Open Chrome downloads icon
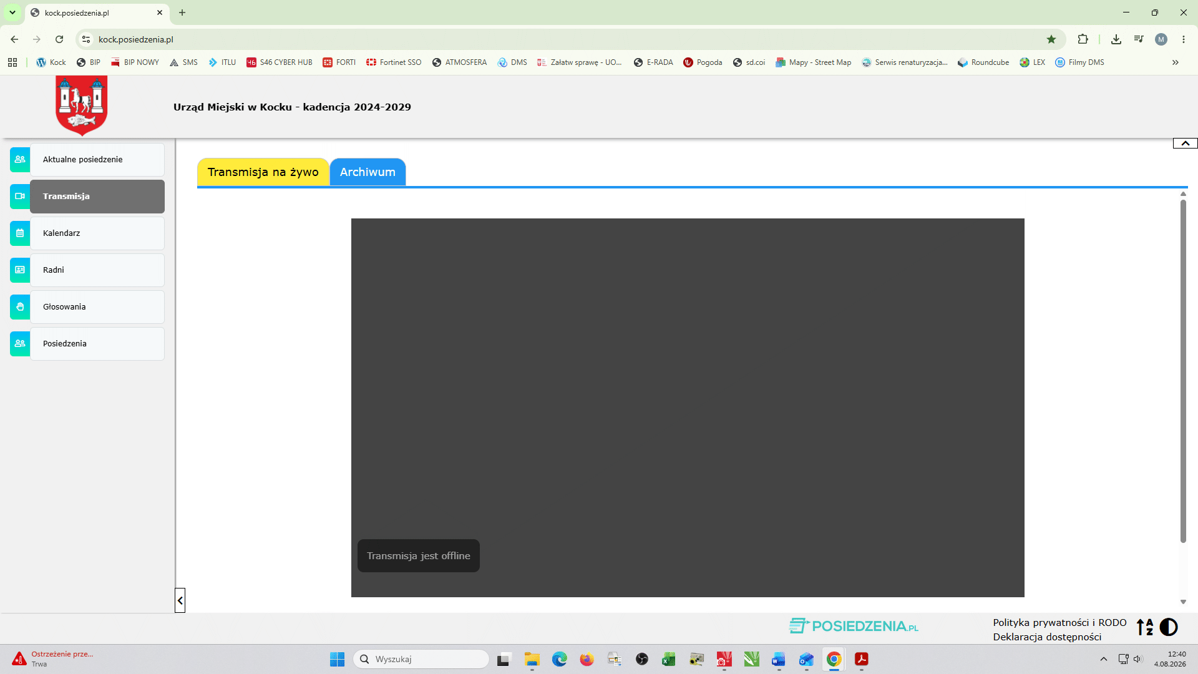Viewport: 1198px width, 674px height. 1116,39
